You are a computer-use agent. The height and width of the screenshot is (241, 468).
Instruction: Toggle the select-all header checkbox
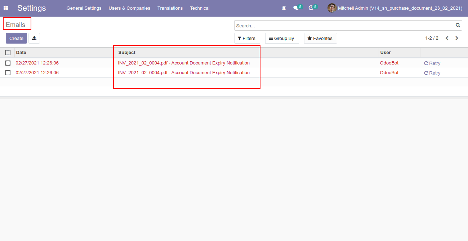click(8, 53)
